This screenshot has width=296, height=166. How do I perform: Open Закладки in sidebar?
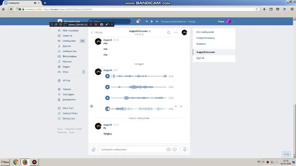[x=68, y=94]
